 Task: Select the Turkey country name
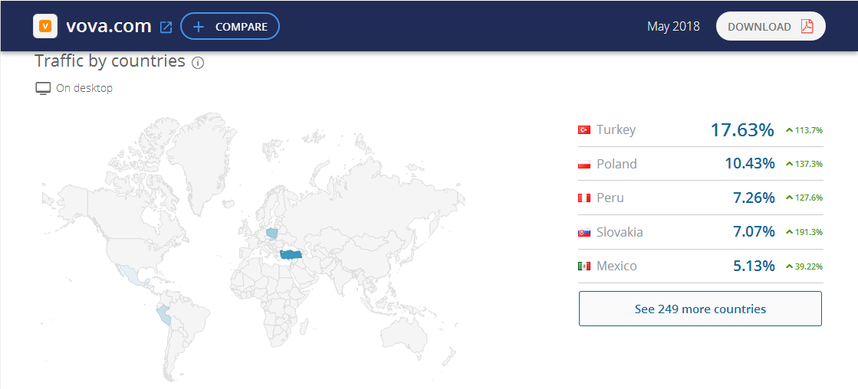[x=616, y=130]
